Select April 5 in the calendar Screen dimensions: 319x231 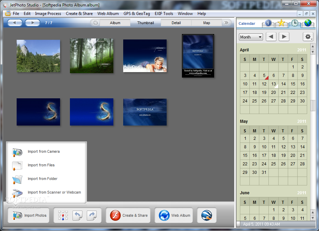point(264,76)
